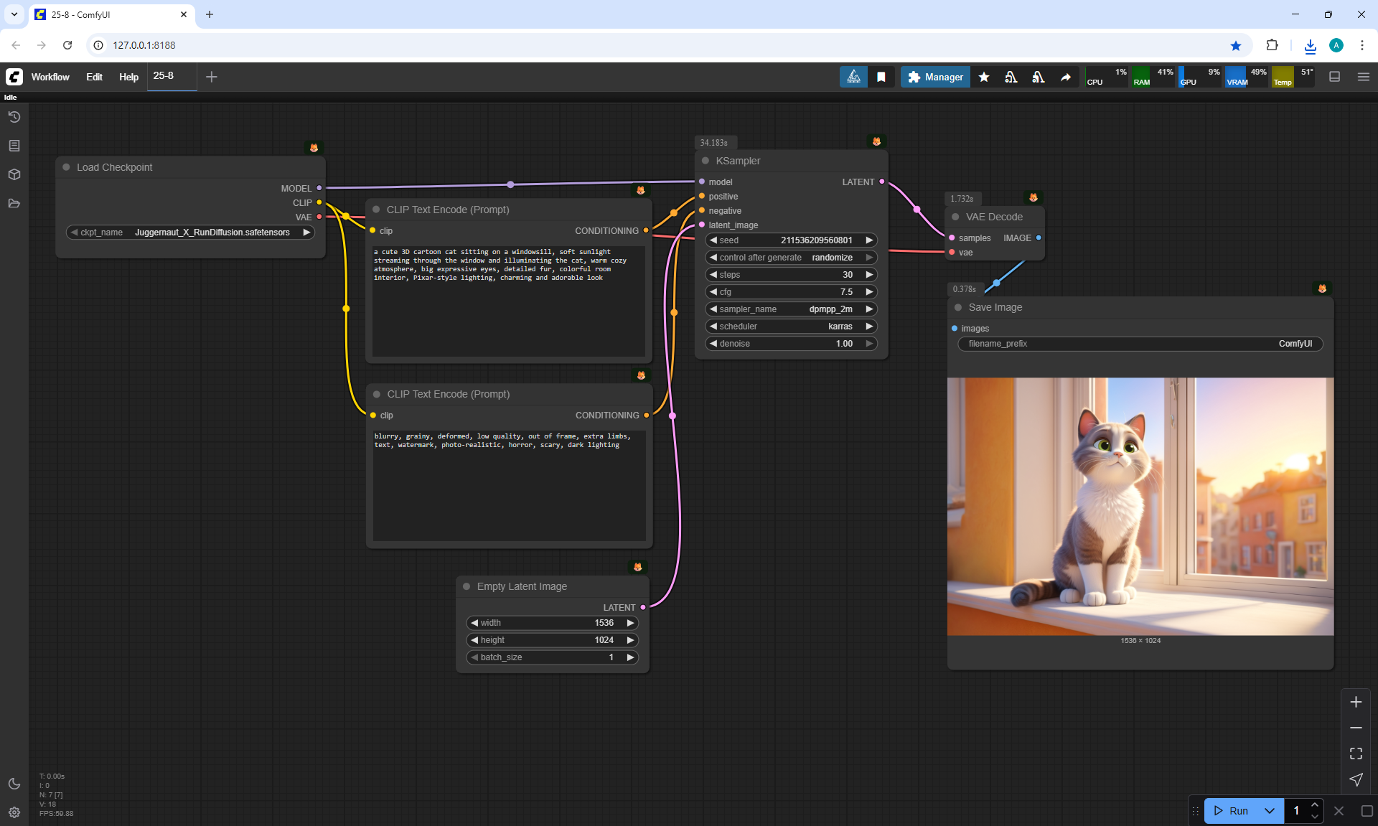
Task: Open the Workflow menu
Action: [50, 77]
